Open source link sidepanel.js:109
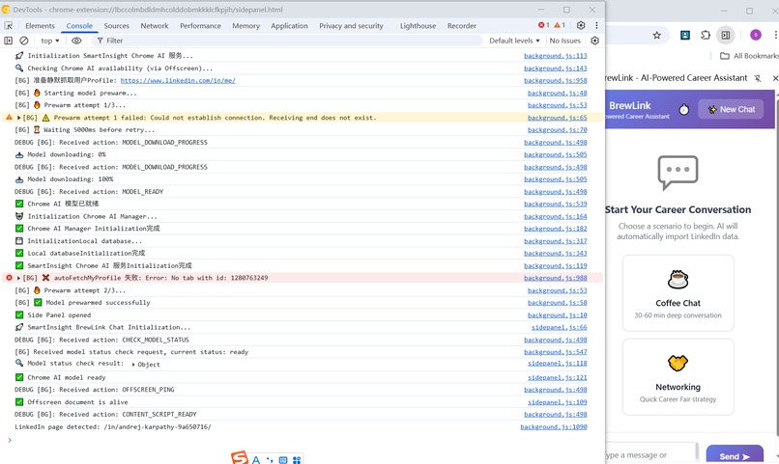 tap(557, 402)
